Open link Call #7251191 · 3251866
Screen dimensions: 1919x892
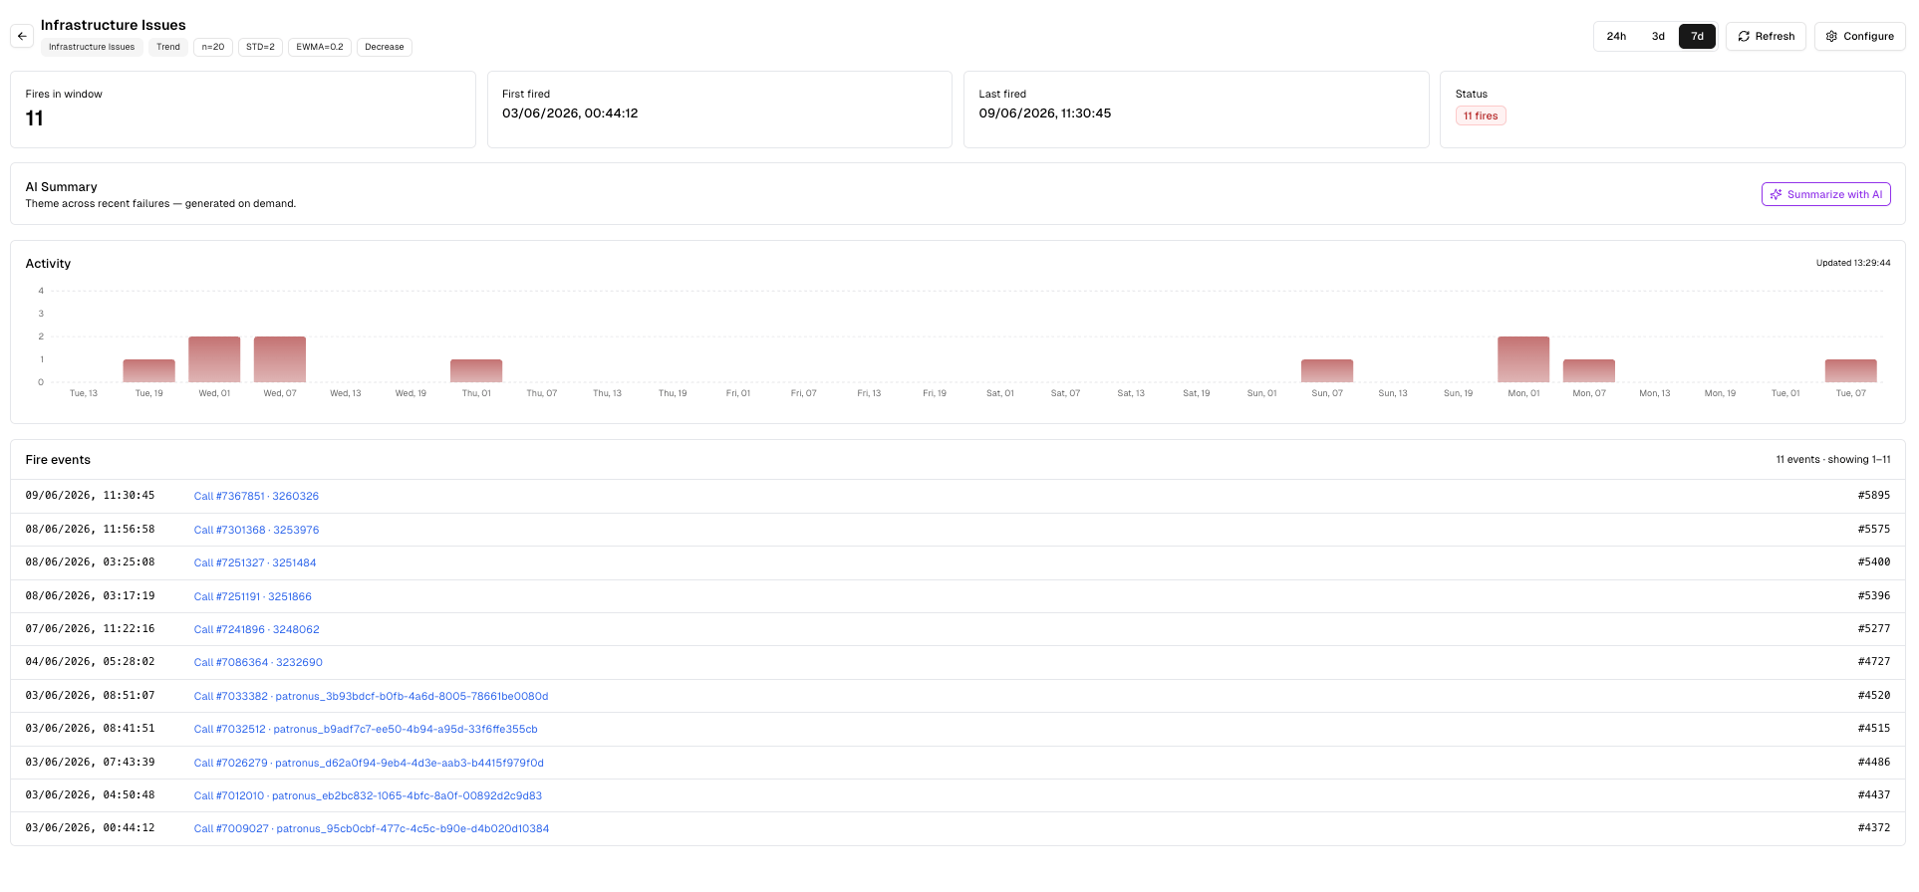pyautogui.click(x=252, y=597)
